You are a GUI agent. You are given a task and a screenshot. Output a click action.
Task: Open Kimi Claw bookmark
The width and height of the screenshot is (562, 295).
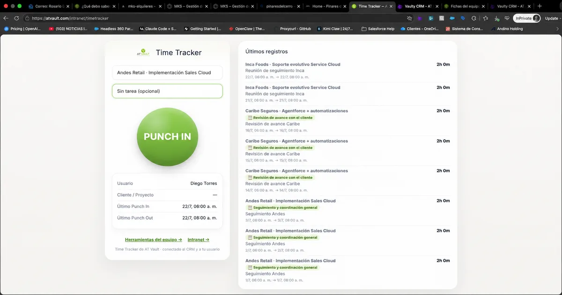(335, 29)
